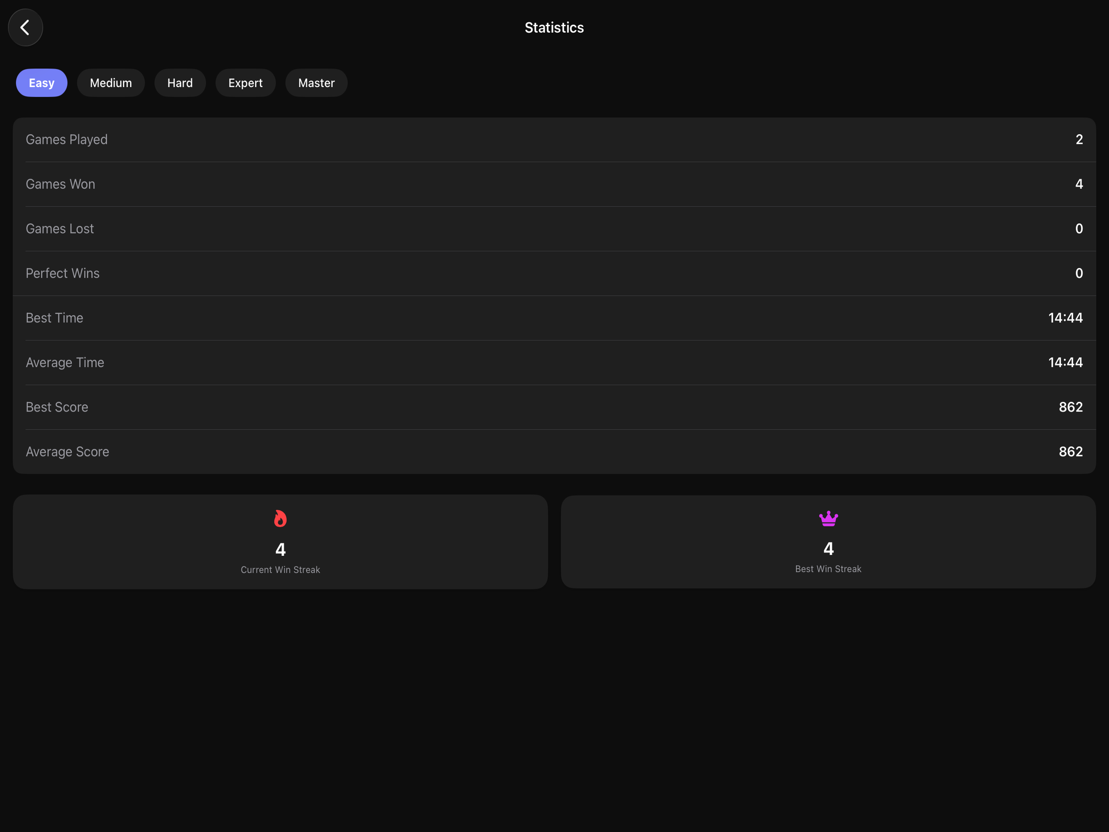Select the Games Won label
Image resolution: width=1109 pixels, height=832 pixels.
click(60, 184)
